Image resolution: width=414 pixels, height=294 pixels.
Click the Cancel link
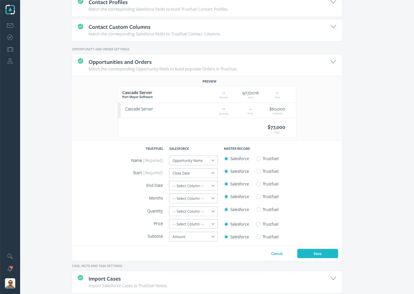click(x=276, y=254)
